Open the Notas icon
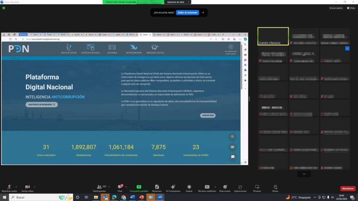This screenshot has height=201, width=358. 275,187
